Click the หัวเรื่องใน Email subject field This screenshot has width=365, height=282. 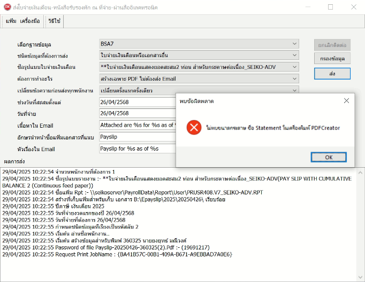pyautogui.click(x=137, y=148)
